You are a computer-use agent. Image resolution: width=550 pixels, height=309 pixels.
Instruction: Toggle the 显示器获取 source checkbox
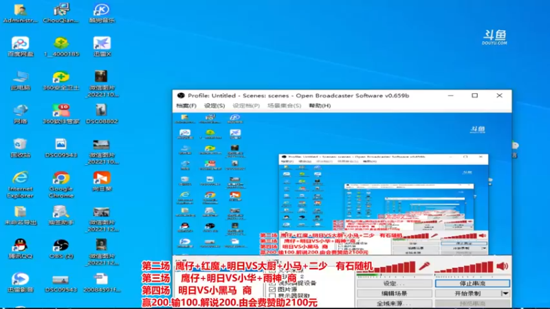[x=272, y=296]
